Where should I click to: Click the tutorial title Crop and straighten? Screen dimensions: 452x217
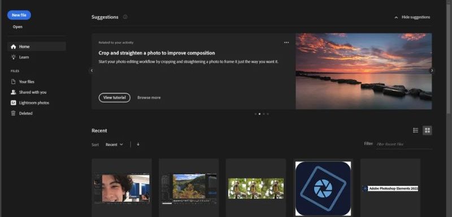tap(157, 53)
